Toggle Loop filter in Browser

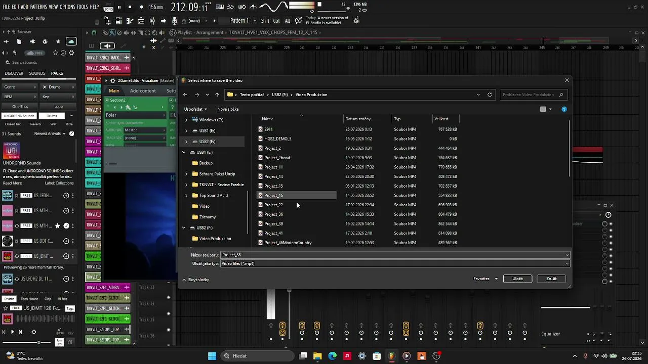[59, 107]
